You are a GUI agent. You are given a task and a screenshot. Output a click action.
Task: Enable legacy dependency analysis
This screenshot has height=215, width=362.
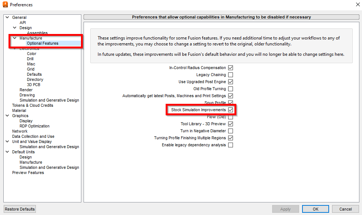231,145
